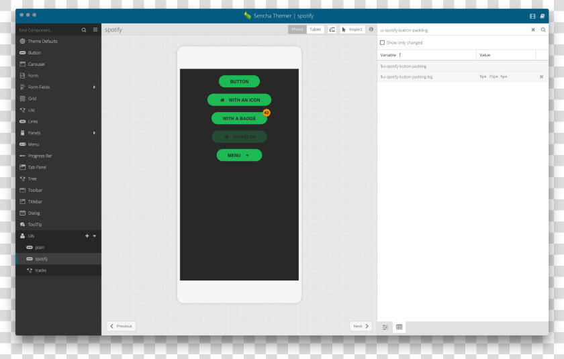The width and height of the screenshot is (564, 359).
Task: Click the WITH AN ICON button
Action: click(x=239, y=100)
